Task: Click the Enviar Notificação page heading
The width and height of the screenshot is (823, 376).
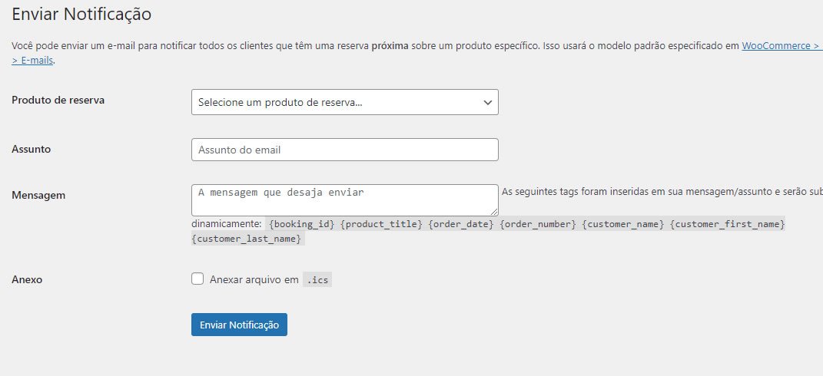Action: (81, 14)
